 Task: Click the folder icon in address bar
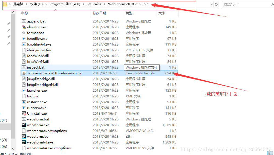[5, 4]
